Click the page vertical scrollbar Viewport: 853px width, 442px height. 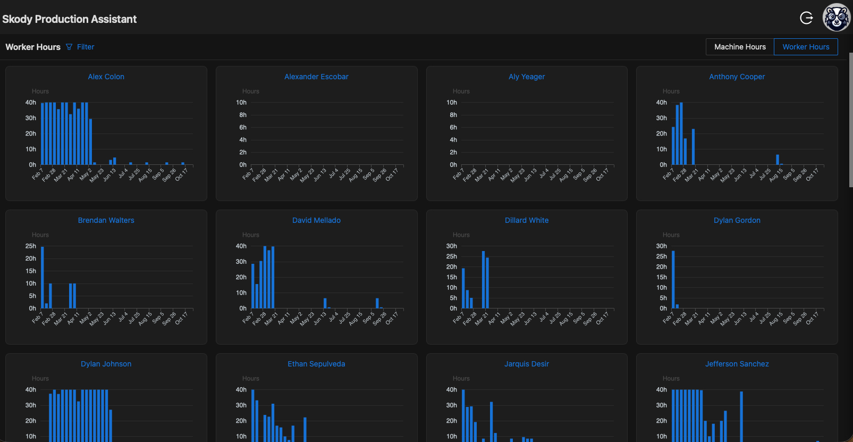850,120
